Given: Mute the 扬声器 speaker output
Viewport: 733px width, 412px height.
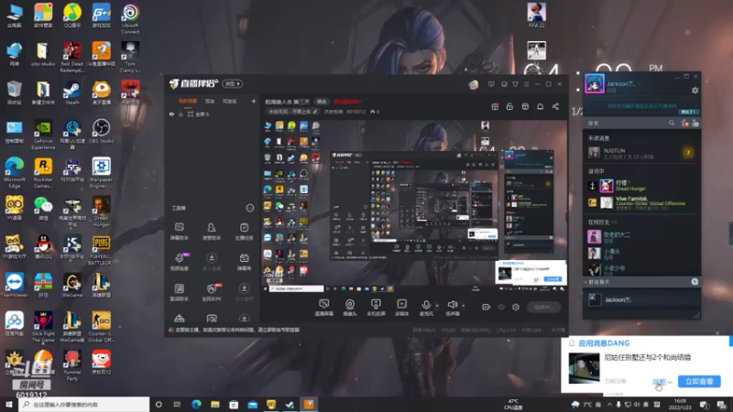Looking at the screenshot, I should click(452, 308).
